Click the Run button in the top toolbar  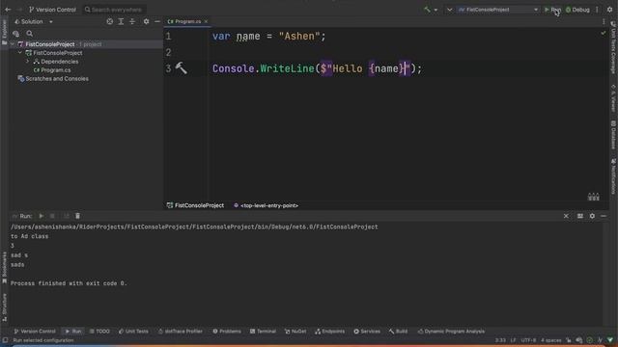pyautogui.click(x=552, y=10)
